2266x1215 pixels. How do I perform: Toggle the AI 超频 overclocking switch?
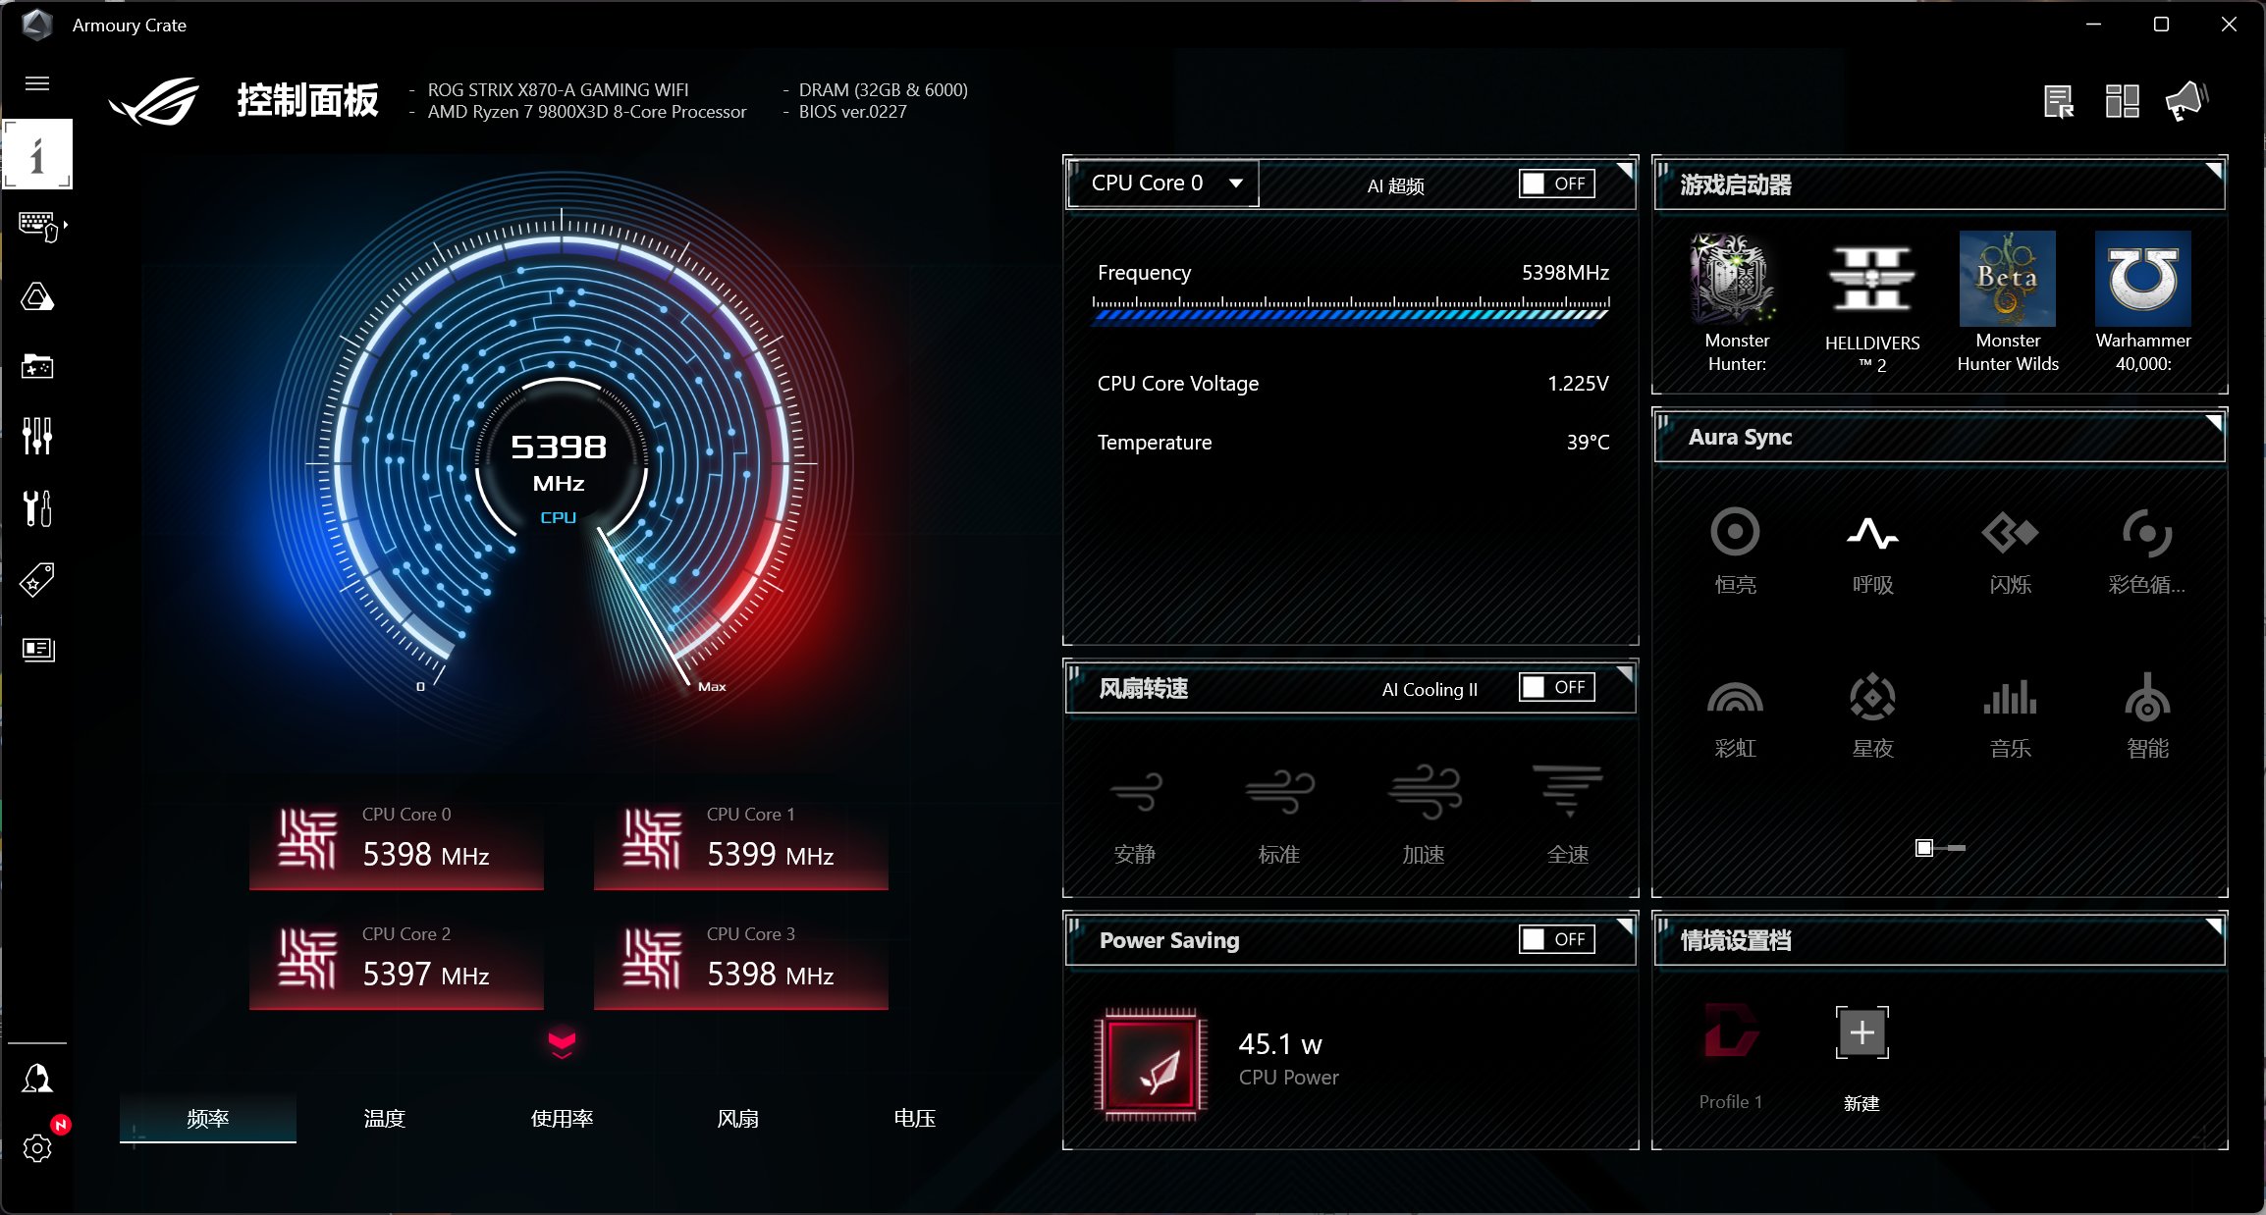pyautogui.click(x=1557, y=184)
